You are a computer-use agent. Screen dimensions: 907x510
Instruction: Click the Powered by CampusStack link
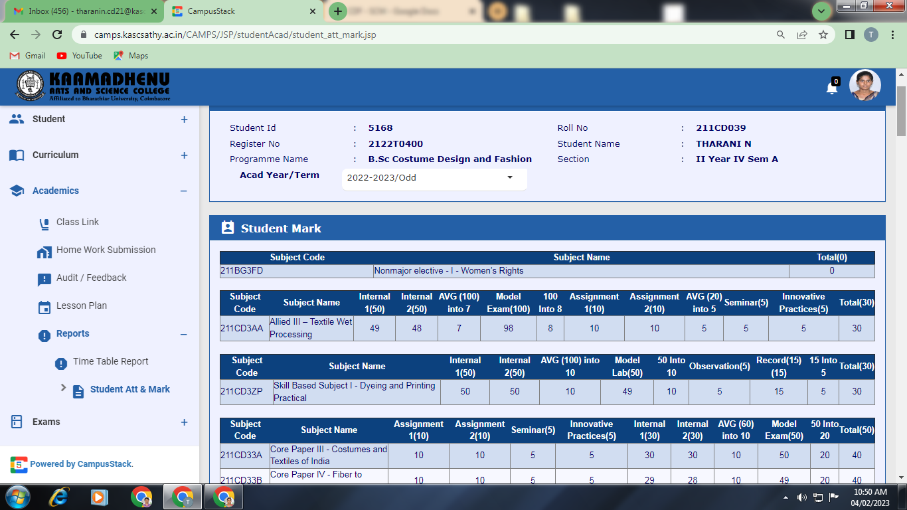point(82,464)
